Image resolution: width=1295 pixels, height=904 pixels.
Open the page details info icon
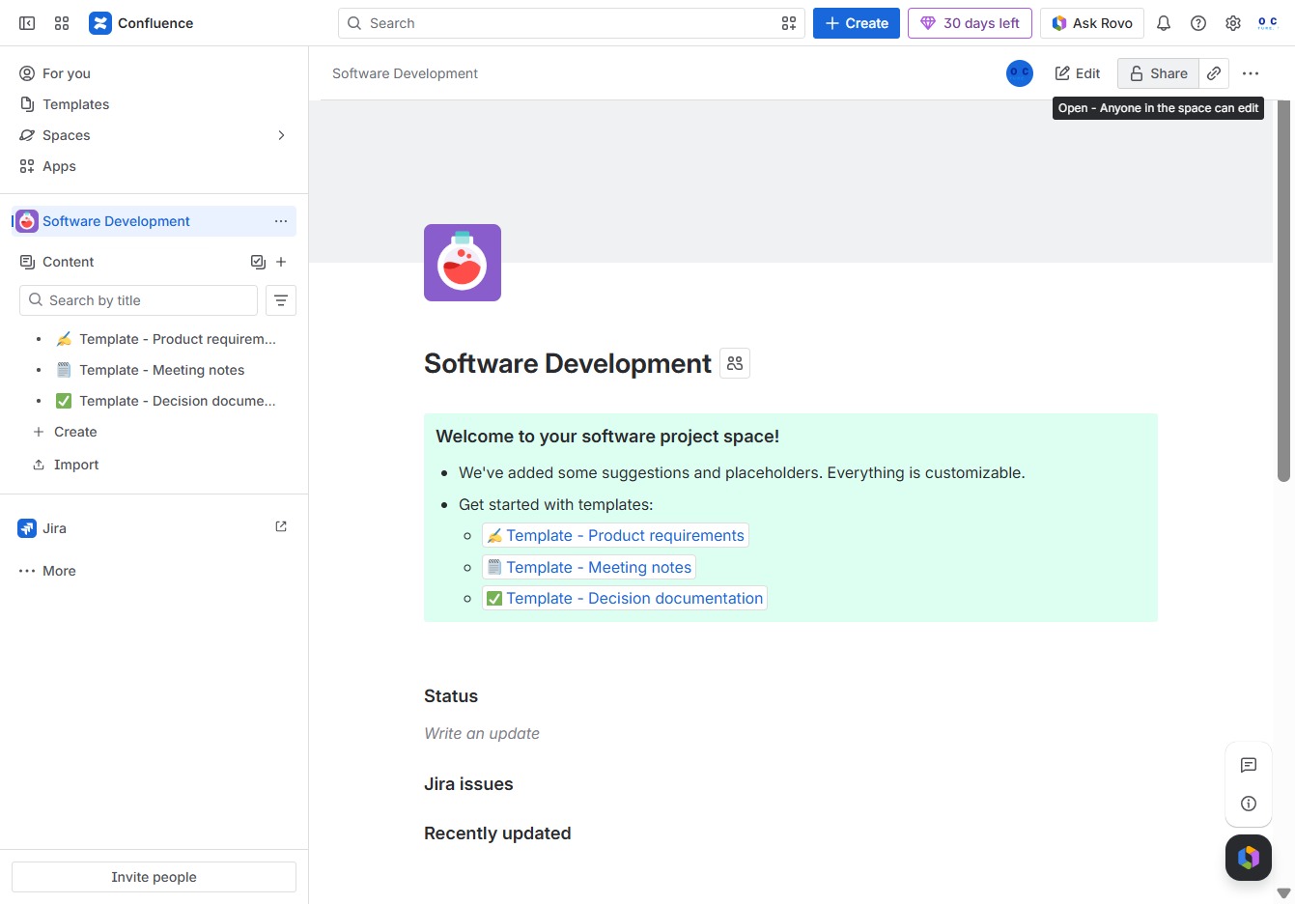click(x=1249, y=804)
